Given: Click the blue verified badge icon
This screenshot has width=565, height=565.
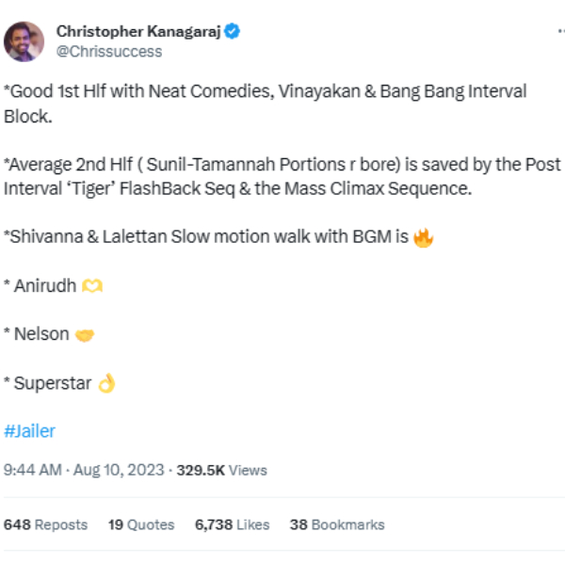Looking at the screenshot, I should (232, 32).
